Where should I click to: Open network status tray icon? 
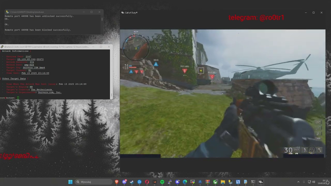[309, 182]
